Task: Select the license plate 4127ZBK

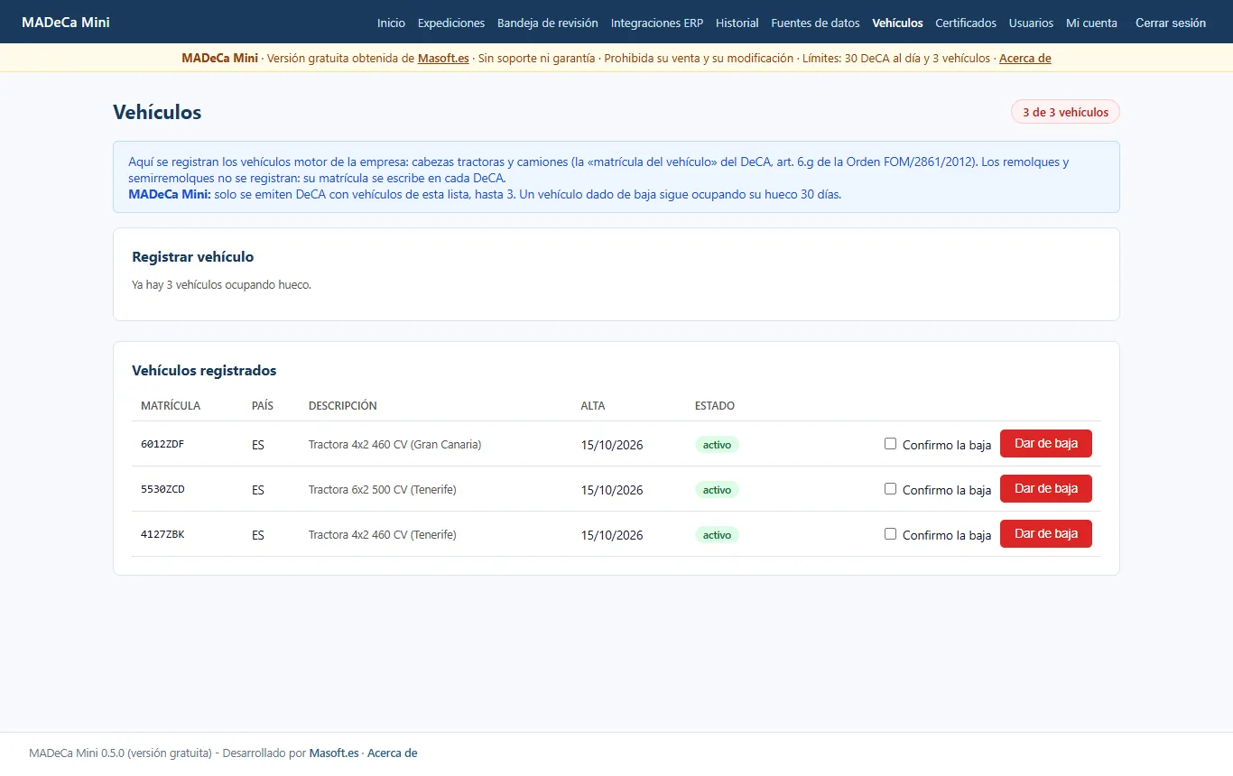Action: (162, 534)
